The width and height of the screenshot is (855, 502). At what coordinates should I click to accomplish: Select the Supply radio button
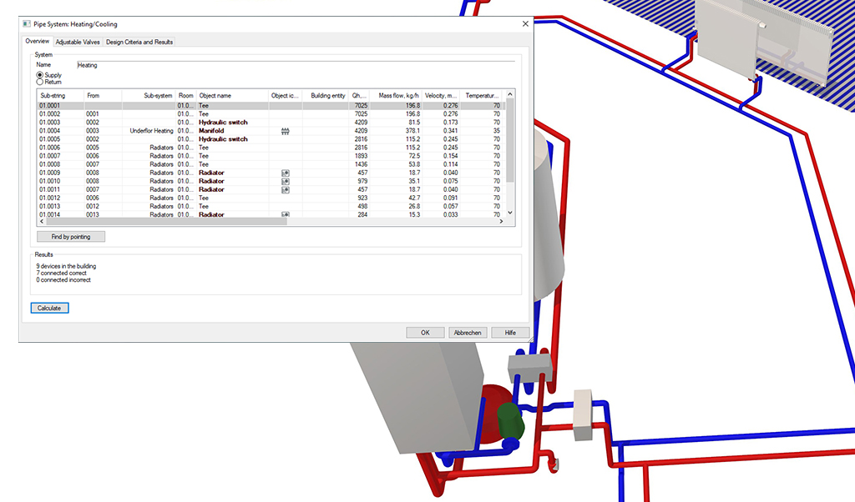tap(39, 75)
